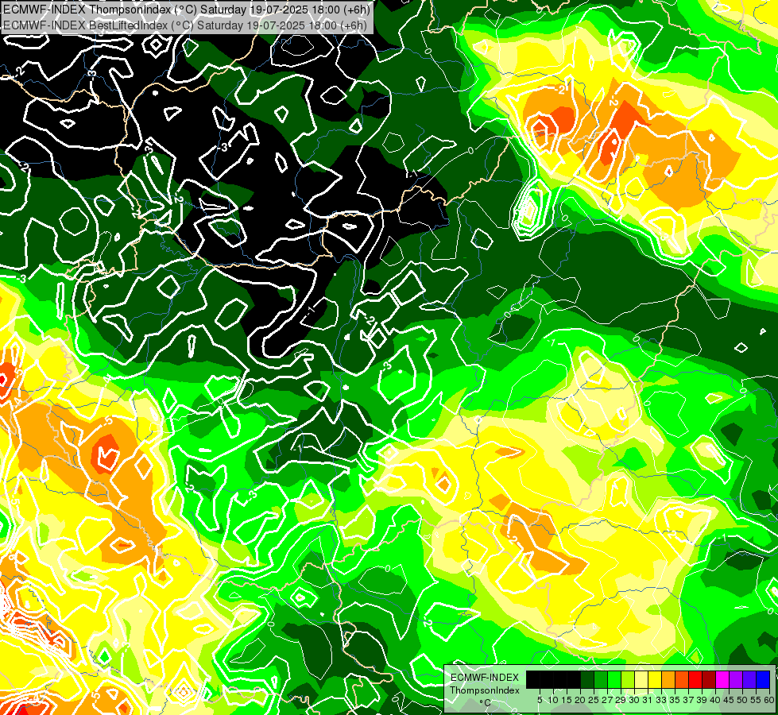778x715 pixels.
Task: Click the legend tick value 31
Action: 648,700
